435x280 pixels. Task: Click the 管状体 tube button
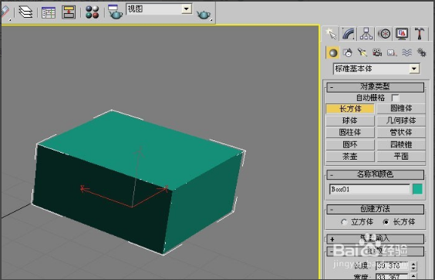click(x=401, y=133)
